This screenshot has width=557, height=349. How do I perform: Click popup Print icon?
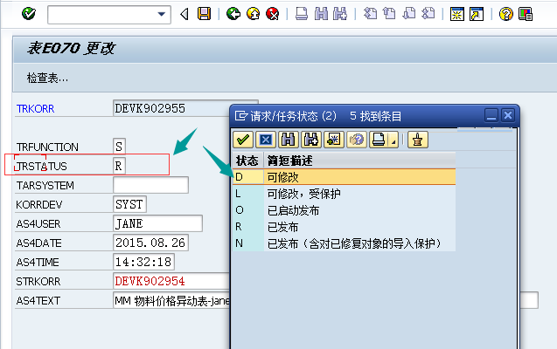coord(379,140)
